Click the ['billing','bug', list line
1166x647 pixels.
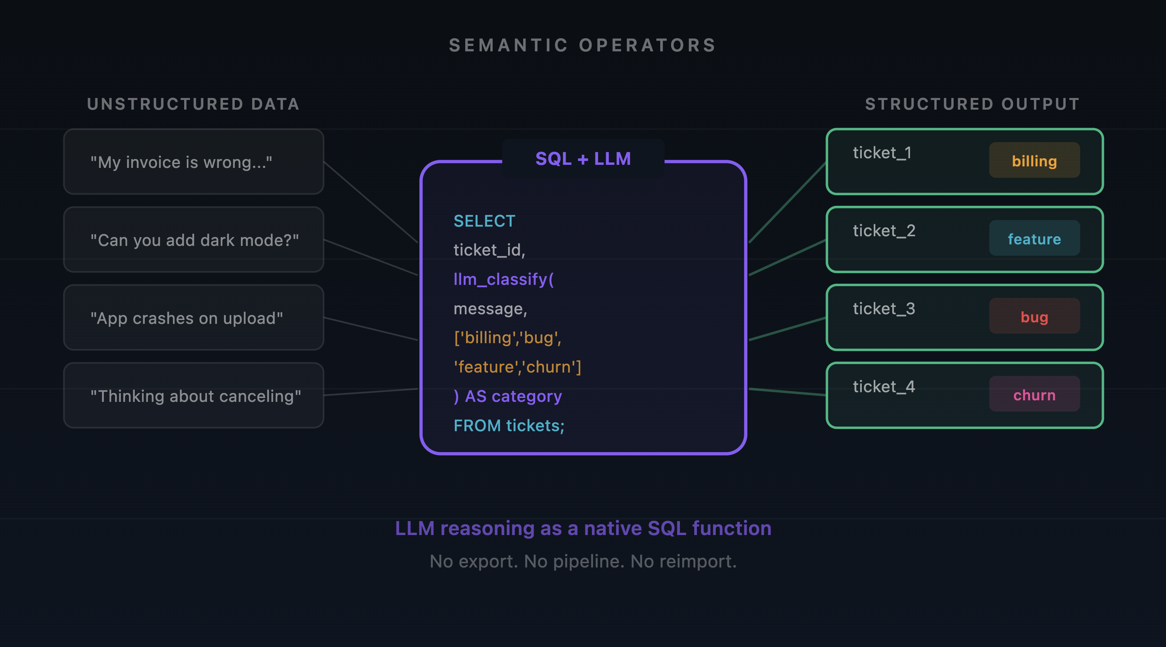point(507,337)
